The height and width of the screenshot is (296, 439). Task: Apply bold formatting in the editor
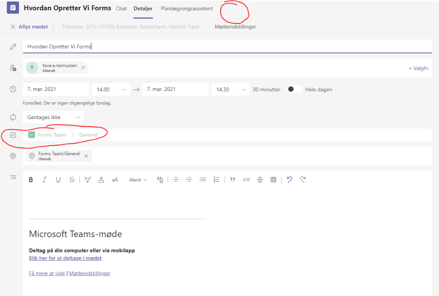[x=31, y=180]
